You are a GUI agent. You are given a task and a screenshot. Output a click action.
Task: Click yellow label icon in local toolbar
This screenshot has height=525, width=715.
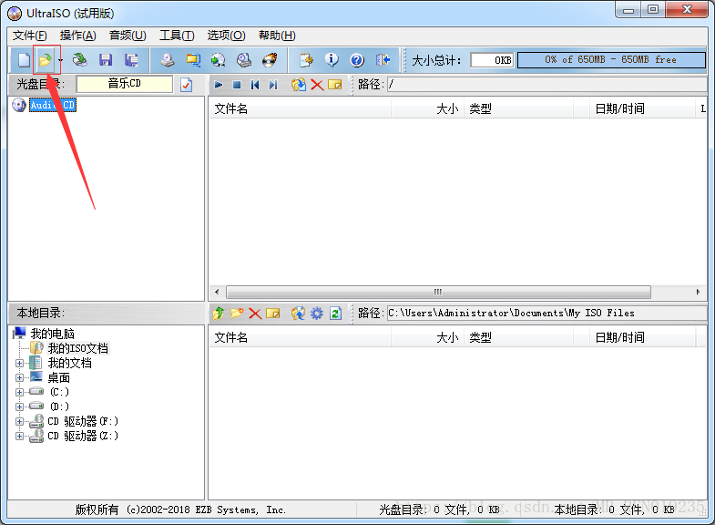(273, 314)
